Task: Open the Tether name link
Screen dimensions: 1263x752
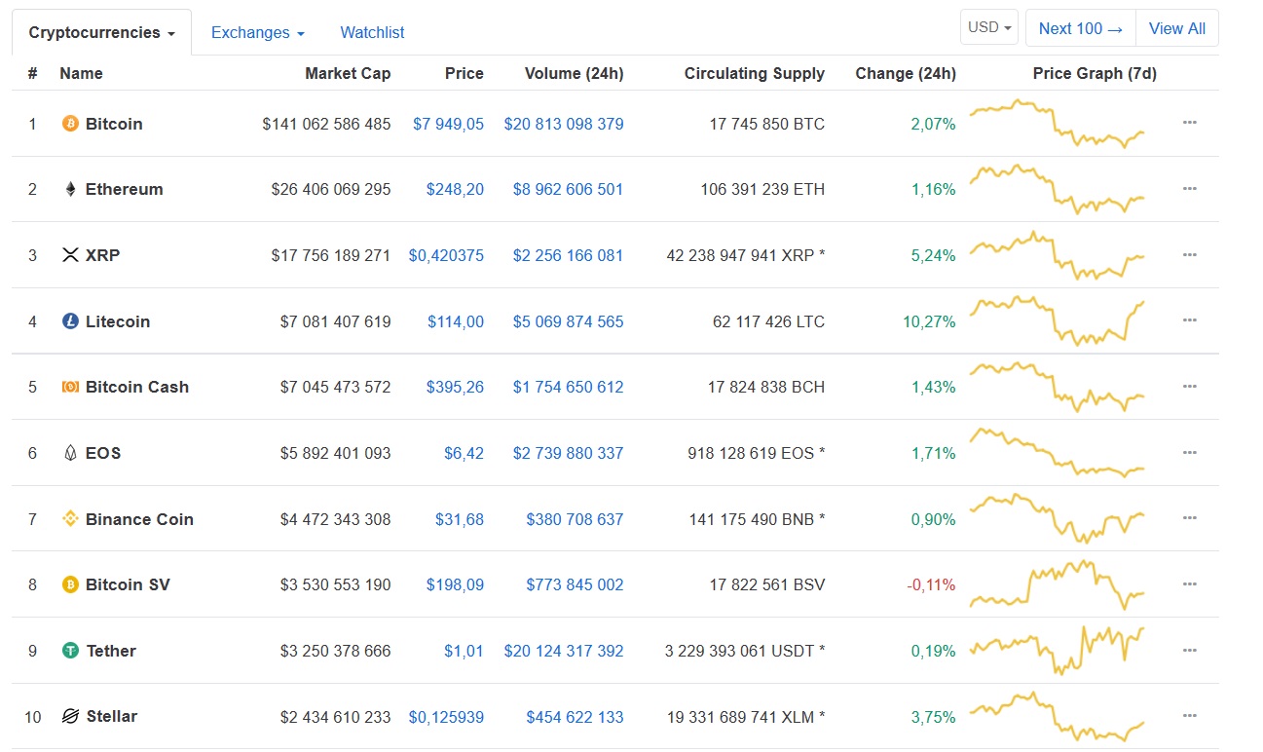Action: point(111,651)
